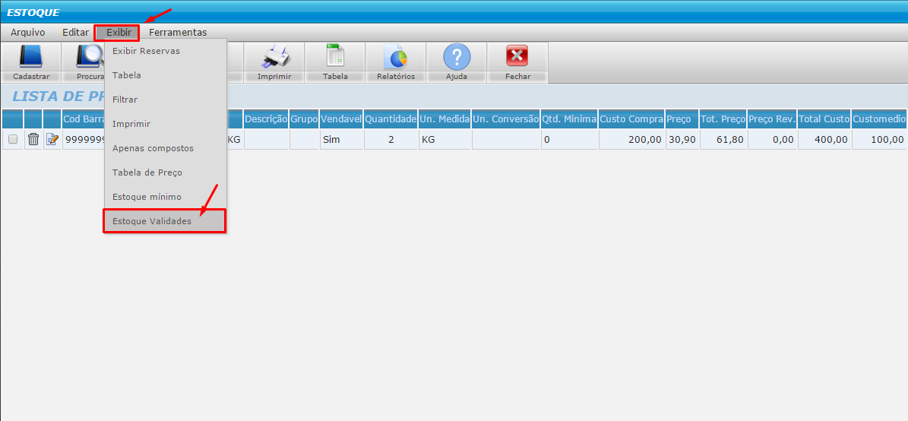Click the Ajuda question mark icon
The image size is (908, 421).
457,58
